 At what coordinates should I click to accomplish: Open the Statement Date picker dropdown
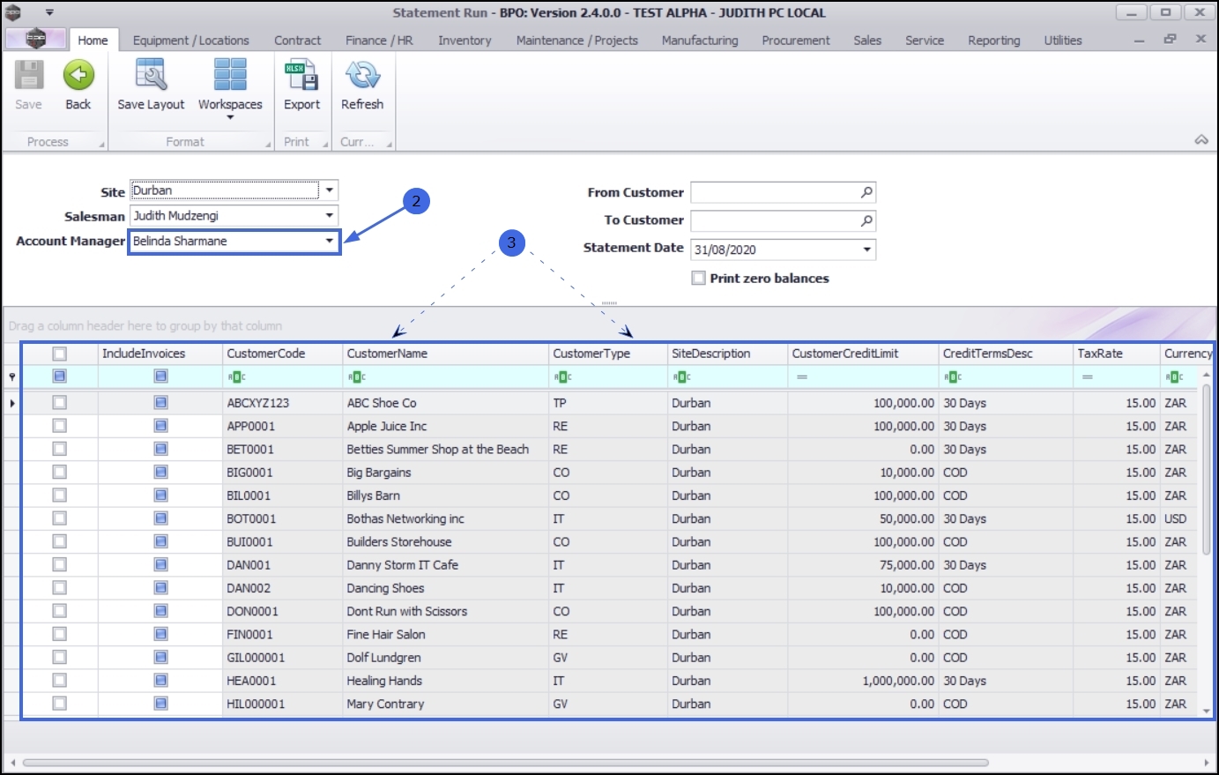866,250
